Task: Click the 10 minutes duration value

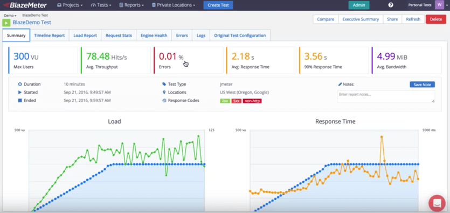Action: point(74,84)
